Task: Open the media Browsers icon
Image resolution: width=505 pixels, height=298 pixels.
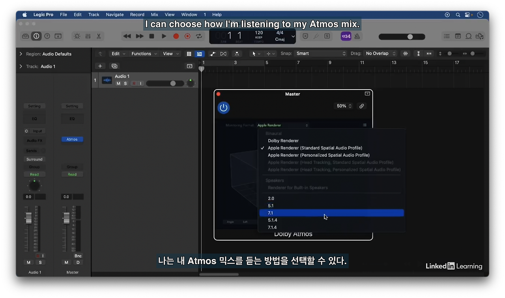Action: 480,36
